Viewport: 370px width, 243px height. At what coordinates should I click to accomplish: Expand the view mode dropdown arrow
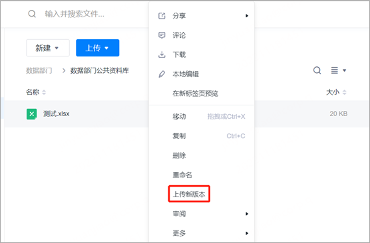coord(344,70)
